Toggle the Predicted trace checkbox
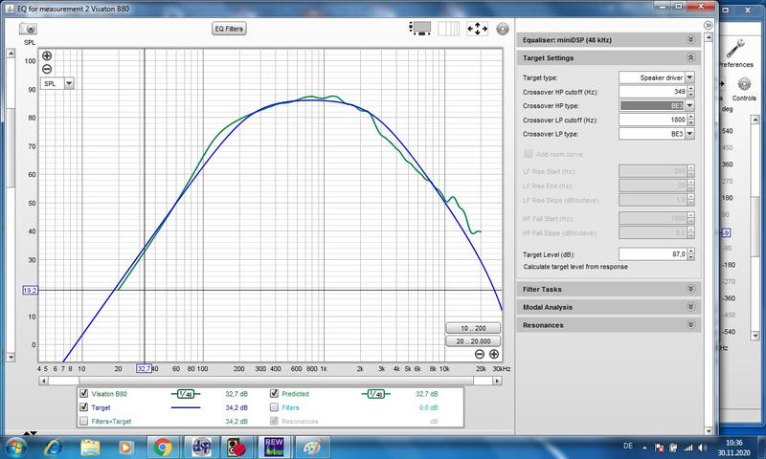Screen dimensions: 766x459 [275, 394]
